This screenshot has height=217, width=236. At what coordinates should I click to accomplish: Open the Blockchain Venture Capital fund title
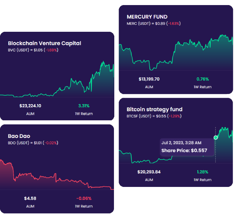pyautogui.click(x=45, y=43)
